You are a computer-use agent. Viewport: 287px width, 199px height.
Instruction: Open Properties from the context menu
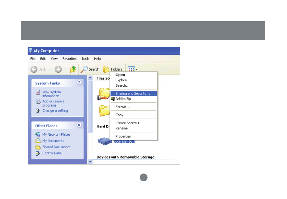(x=134, y=136)
